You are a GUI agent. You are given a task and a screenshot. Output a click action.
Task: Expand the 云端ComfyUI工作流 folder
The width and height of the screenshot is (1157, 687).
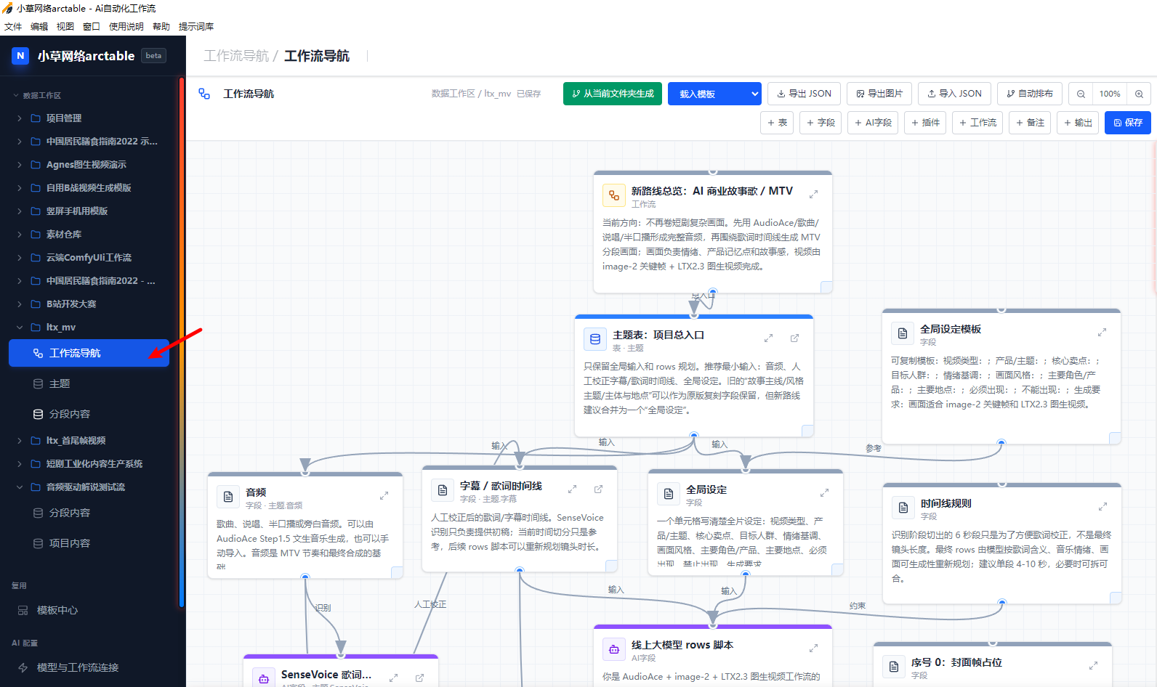(x=20, y=258)
